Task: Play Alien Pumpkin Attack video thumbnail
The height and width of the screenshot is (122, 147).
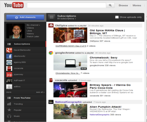Action: 70,112
